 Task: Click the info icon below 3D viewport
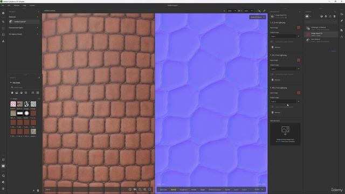point(130,189)
